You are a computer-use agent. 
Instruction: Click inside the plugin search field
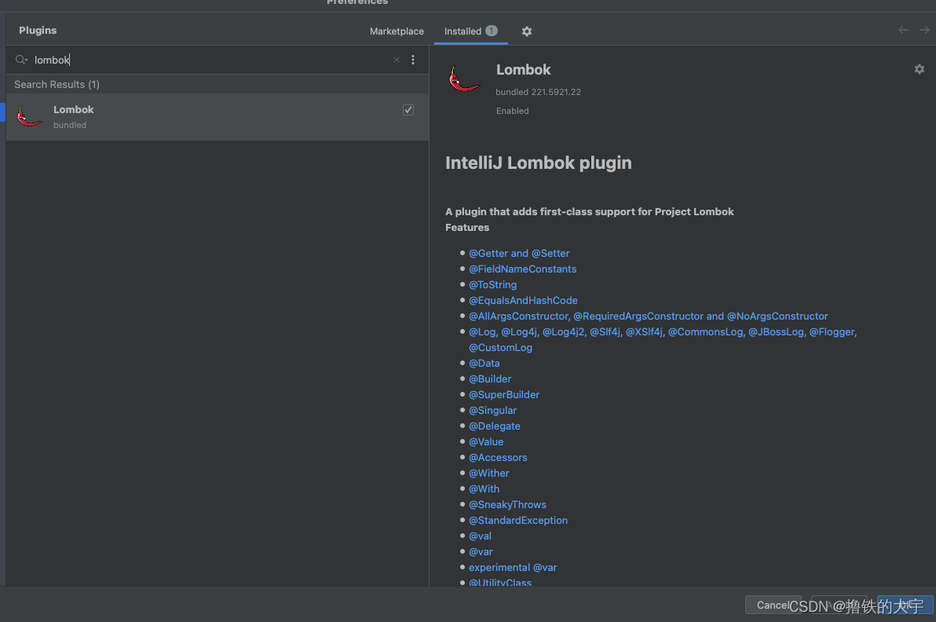tap(157, 60)
